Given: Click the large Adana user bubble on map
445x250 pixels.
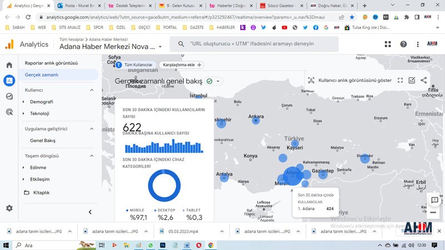Looking at the screenshot, I should pos(293,176).
